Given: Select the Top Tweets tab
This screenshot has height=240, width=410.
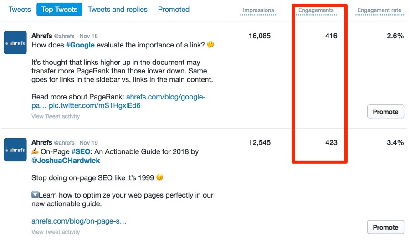Looking at the screenshot, I should pos(59,10).
